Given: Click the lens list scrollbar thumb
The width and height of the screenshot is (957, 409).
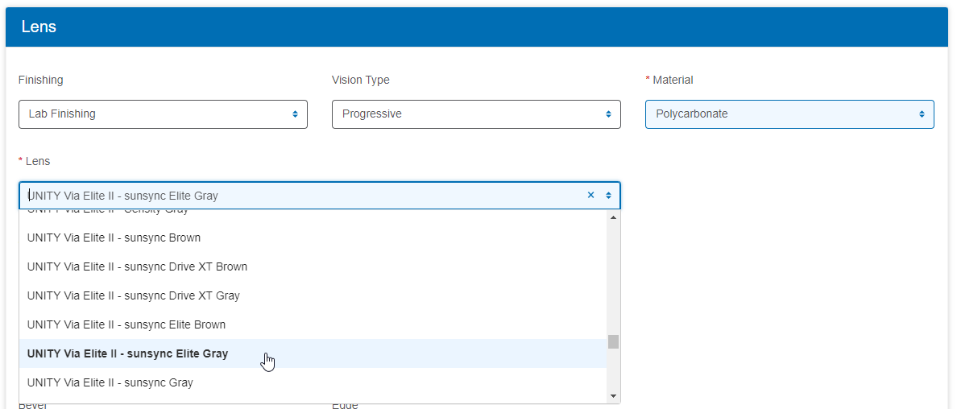Looking at the screenshot, I should pos(613,341).
